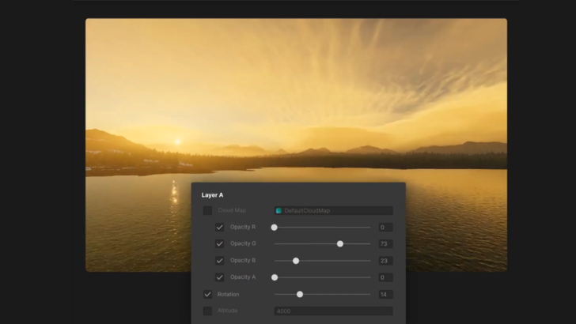This screenshot has width=576, height=324.
Task: Enable the Cloud Map checkbox
Action: tap(207, 211)
